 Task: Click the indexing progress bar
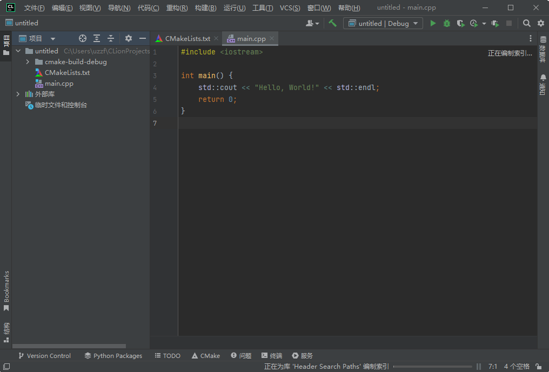pos(432,367)
